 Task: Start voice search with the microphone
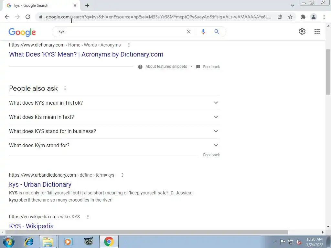[203, 32]
